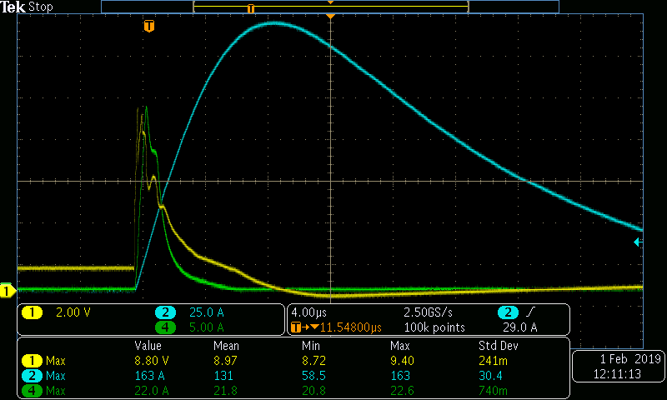Click the 4.00µs horizontal scale readout
667x400 pixels.
[308, 312]
